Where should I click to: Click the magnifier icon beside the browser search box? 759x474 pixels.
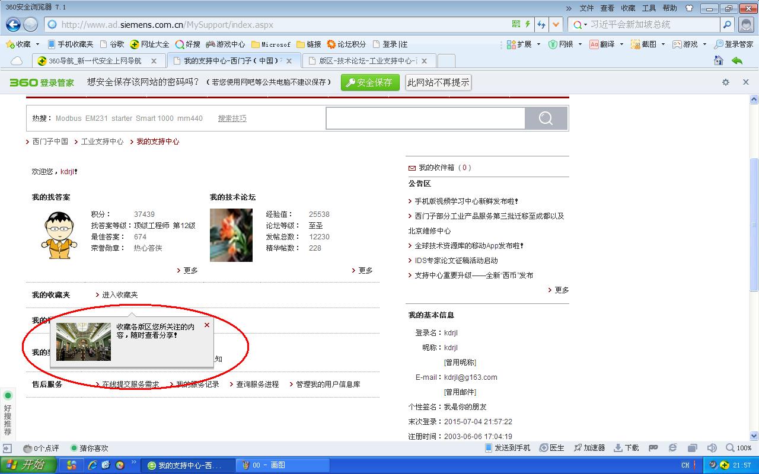pyautogui.click(x=727, y=24)
